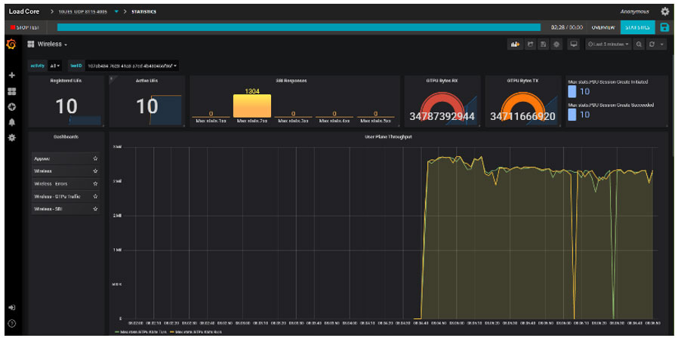The image size is (678, 338).
Task: Open the Create plus icon in sidebar
Action: pos(11,75)
